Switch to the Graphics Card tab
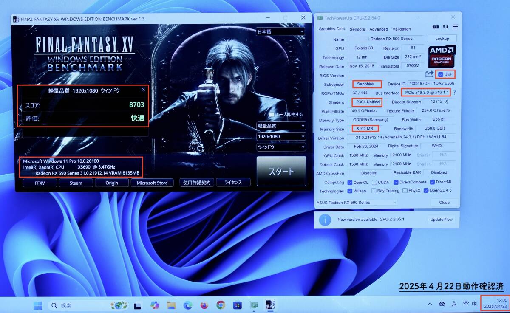This screenshot has height=313, width=510. pyautogui.click(x=332, y=29)
